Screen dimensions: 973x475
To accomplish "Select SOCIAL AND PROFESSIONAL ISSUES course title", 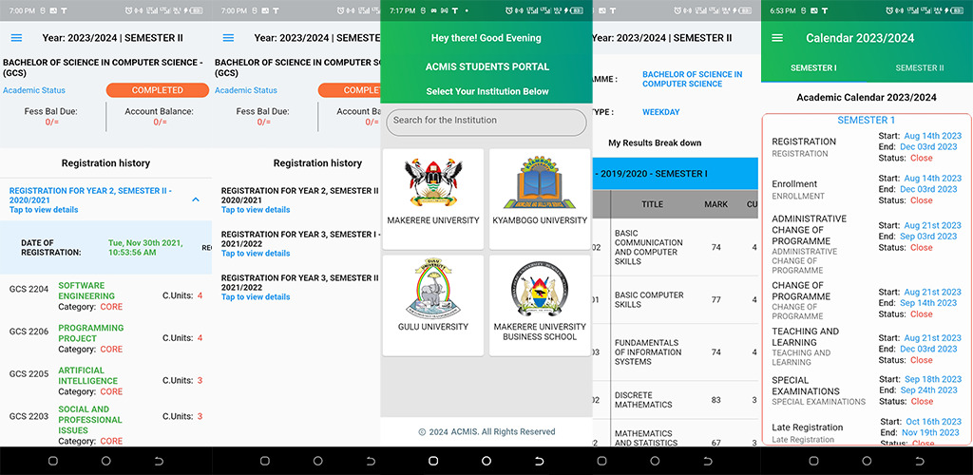I will pyautogui.click(x=90, y=420).
